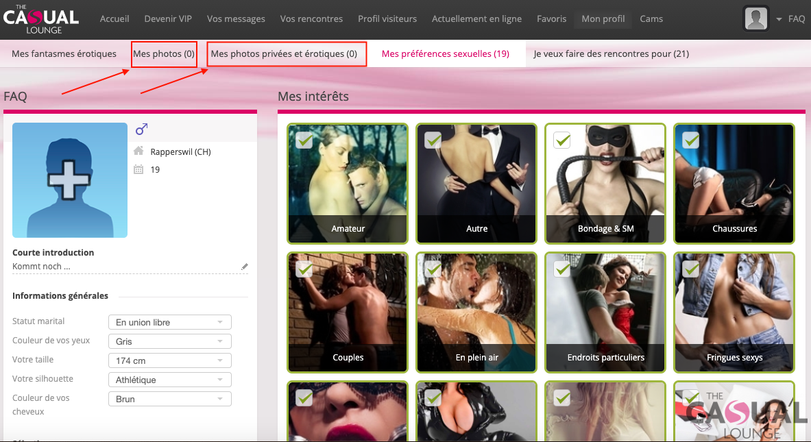Open Favoris in the top menu

(x=551, y=19)
